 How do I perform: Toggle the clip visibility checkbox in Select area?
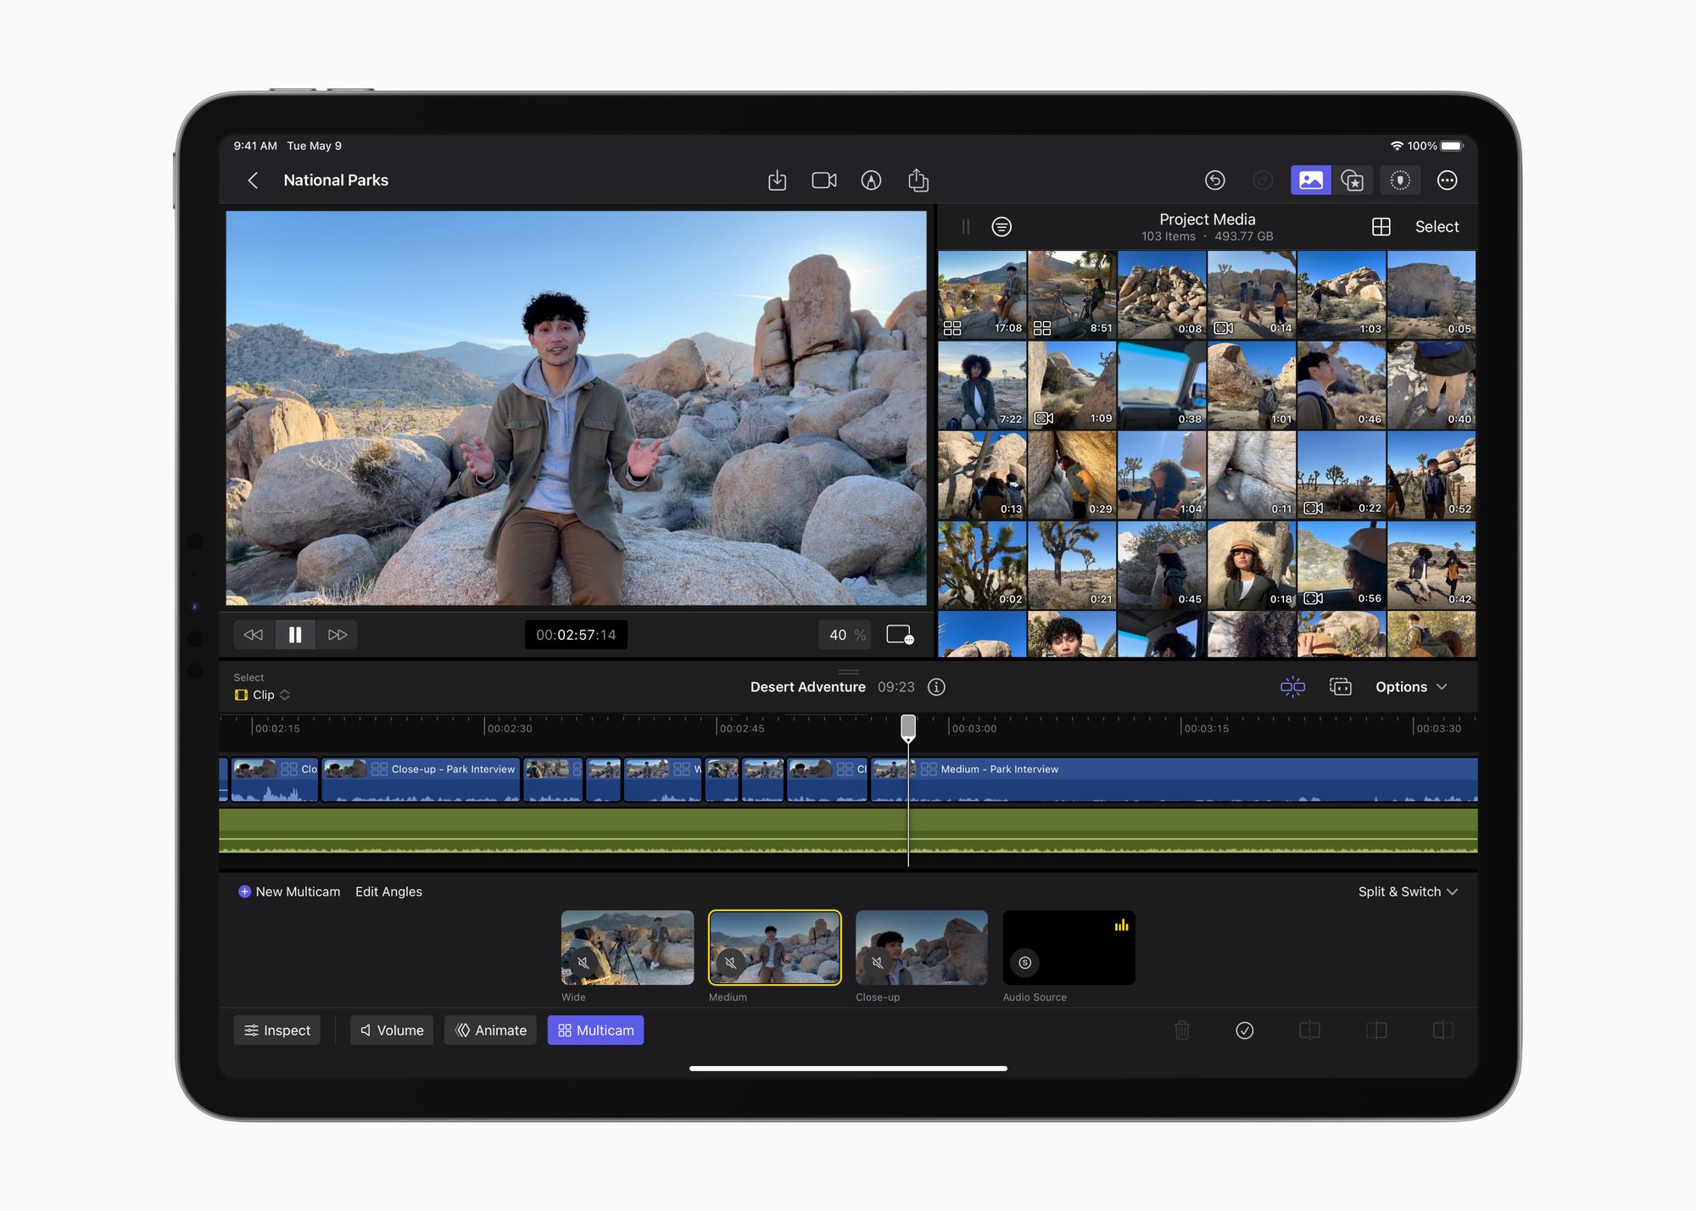click(x=240, y=693)
